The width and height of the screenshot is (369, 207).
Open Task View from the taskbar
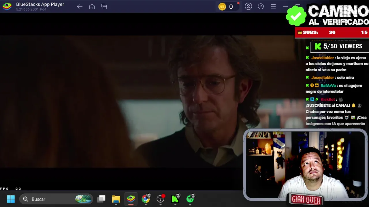101,199
